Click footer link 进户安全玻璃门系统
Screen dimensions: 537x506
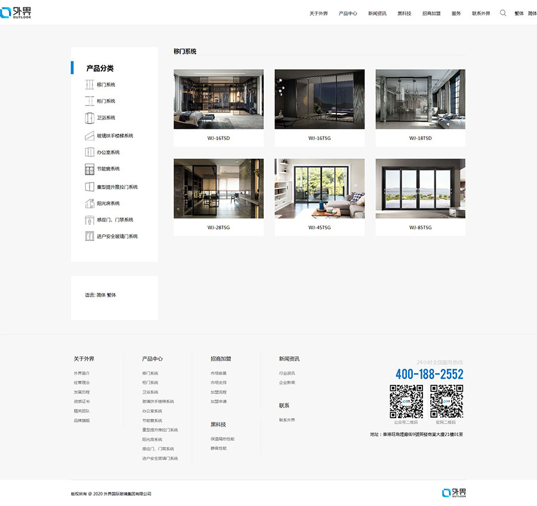tap(160, 458)
